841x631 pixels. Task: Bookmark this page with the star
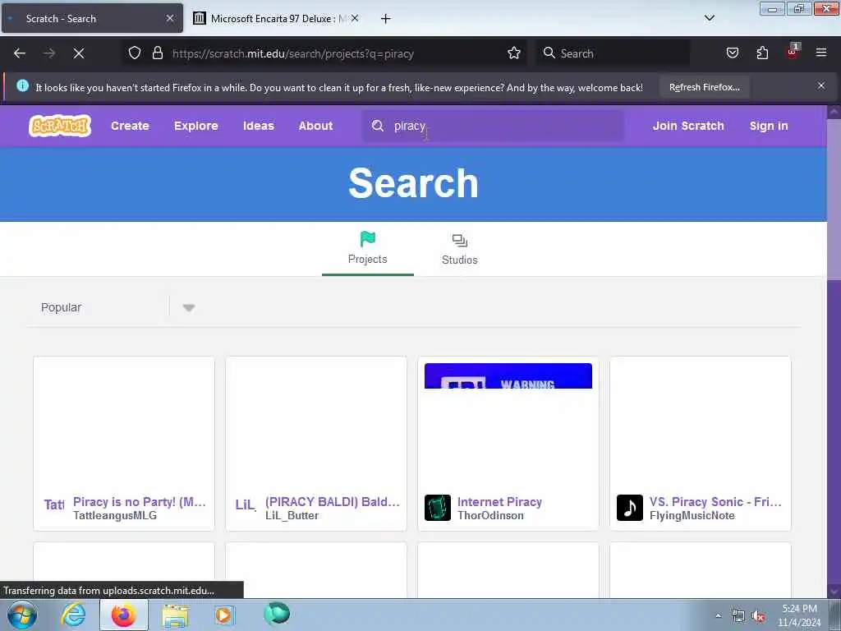pyautogui.click(x=514, y=53)
